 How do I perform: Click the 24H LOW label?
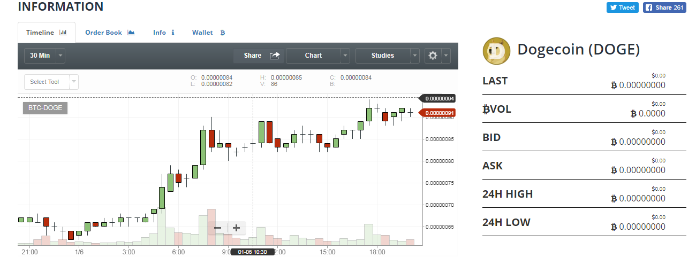click(x=506, y=222)
